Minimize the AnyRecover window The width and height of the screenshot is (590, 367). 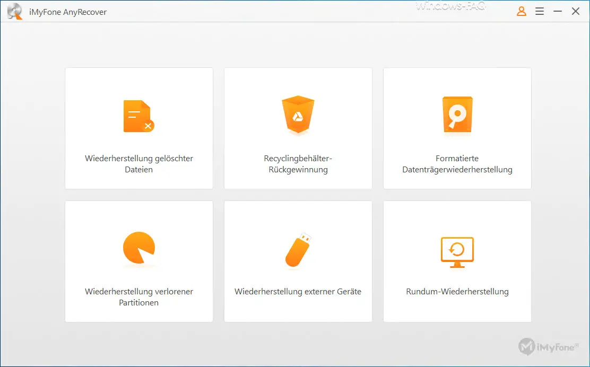[558, 11]
